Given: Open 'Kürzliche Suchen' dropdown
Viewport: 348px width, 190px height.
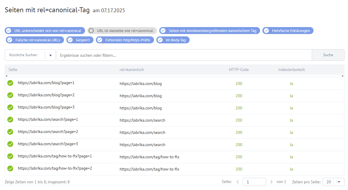Looking at the screenshot, I should click(x=30, y=55).
